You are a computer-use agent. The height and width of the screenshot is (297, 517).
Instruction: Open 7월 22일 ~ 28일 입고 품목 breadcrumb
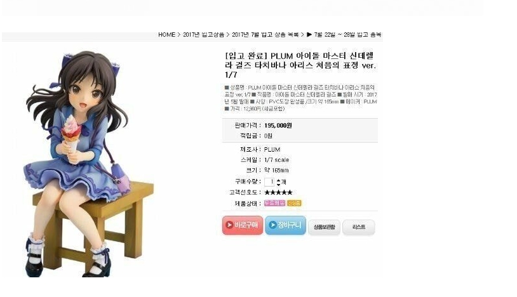tap(347, 34)
